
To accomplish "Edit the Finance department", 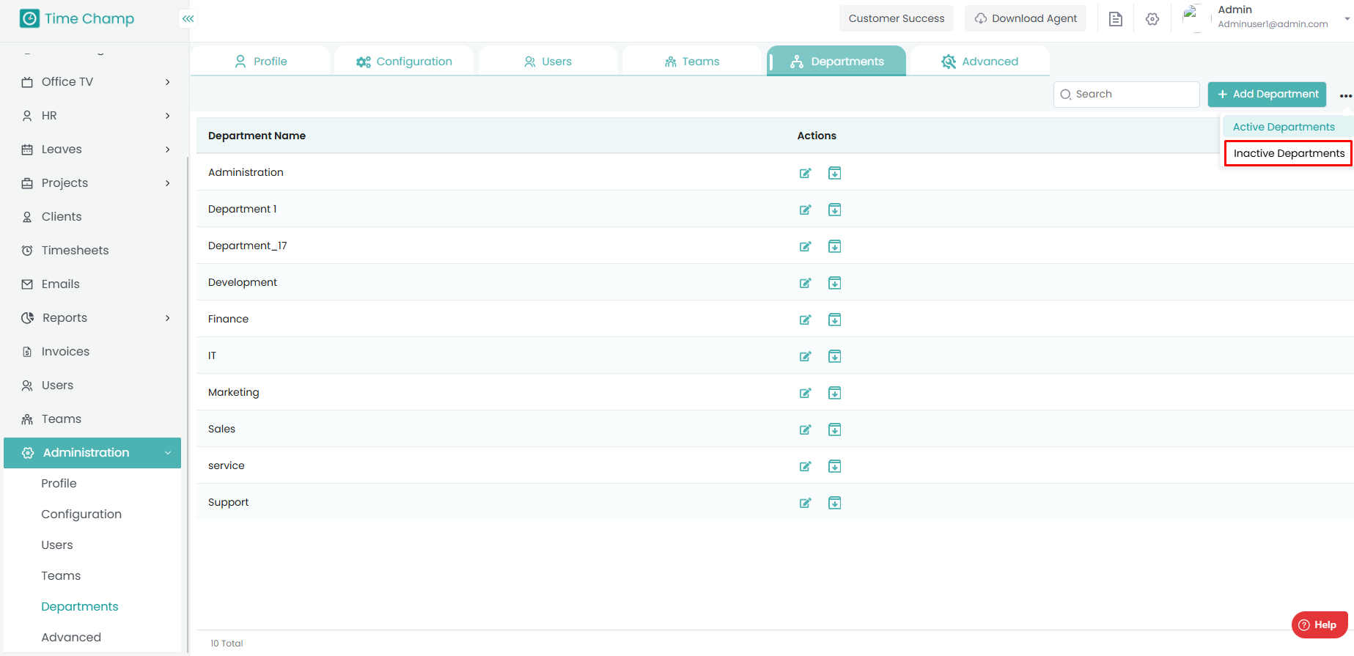I will [805, 320].
